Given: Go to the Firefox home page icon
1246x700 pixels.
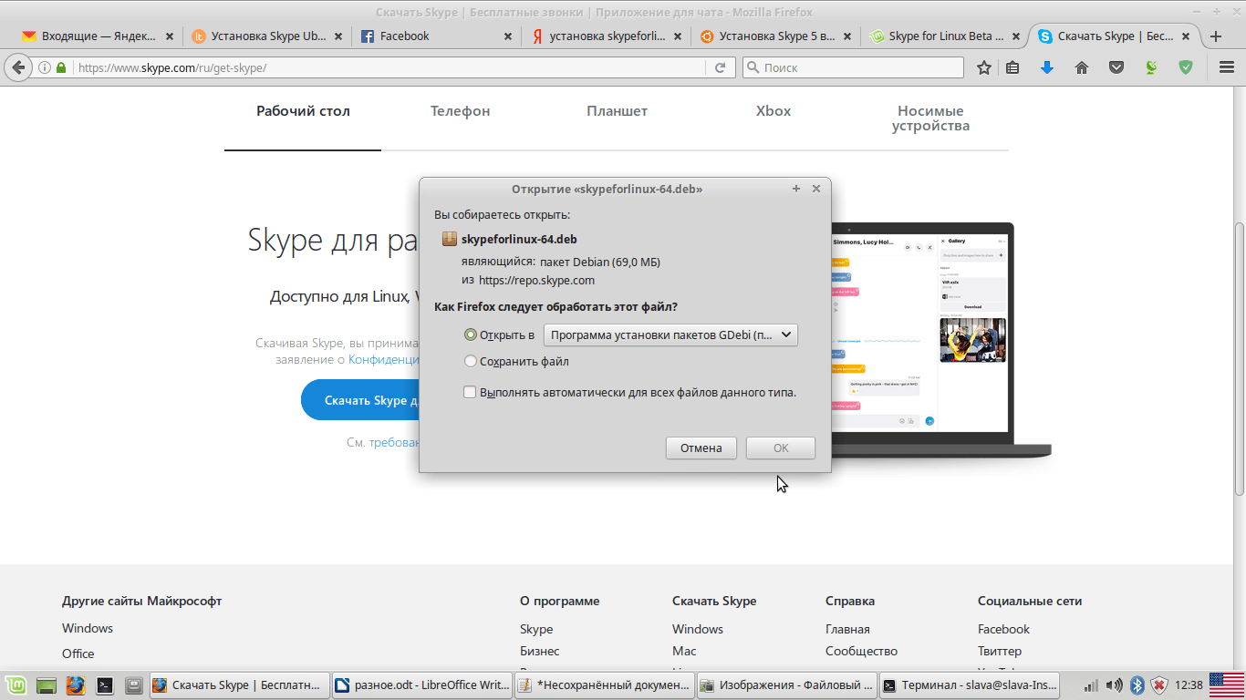Looking at the screenshot, I should [x=1082, y=67].
